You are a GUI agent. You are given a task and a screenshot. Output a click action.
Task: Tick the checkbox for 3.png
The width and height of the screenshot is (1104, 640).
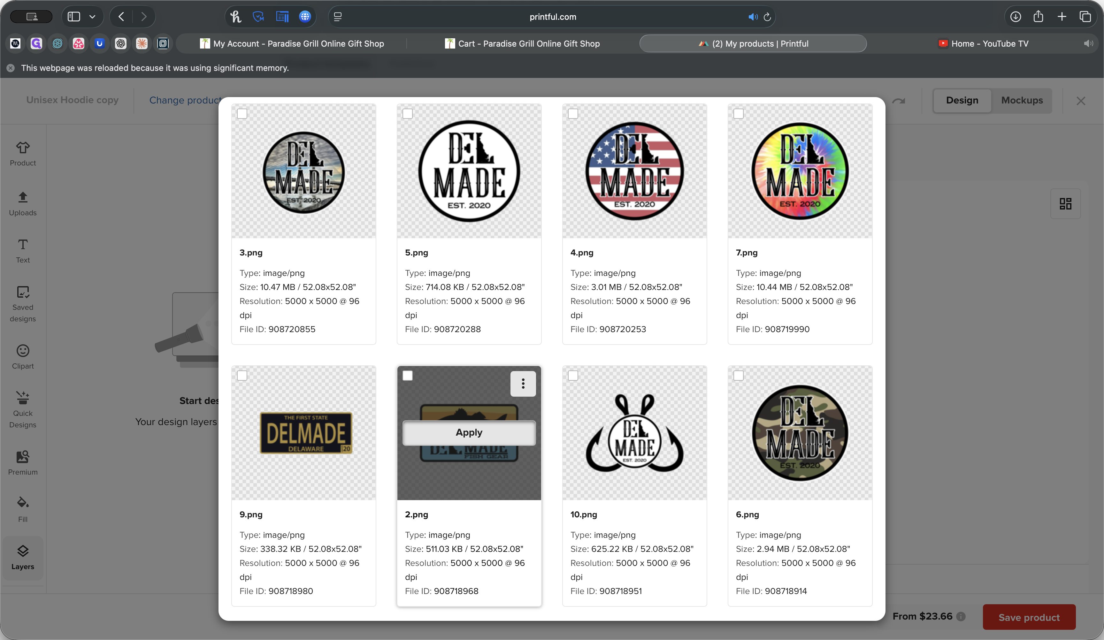coord(242,114)
